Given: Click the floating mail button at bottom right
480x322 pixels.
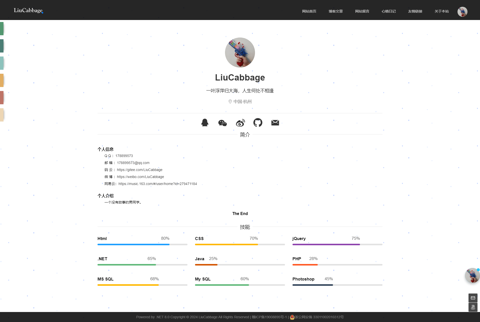Looking at the screenshot, I should click(x=473, y=298).
